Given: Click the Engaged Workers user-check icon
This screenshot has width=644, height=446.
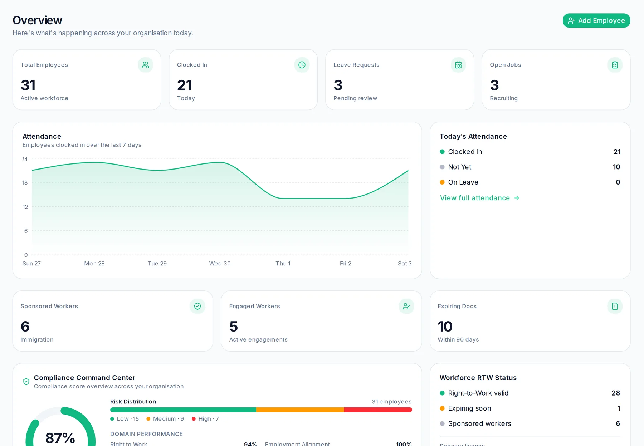Looking at the screenshot, I should tap(406, 306).
